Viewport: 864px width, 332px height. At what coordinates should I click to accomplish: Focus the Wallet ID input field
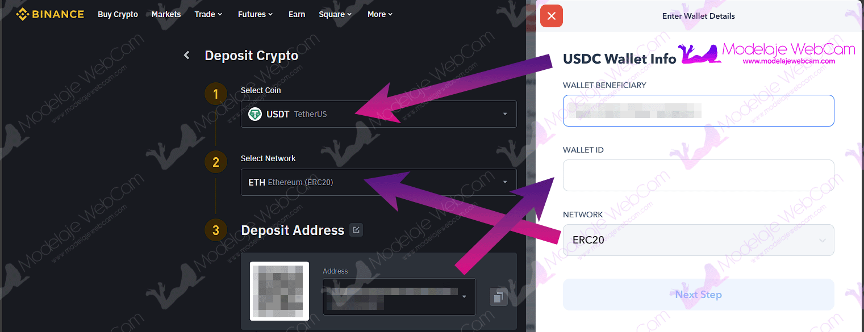coord(698,175)
